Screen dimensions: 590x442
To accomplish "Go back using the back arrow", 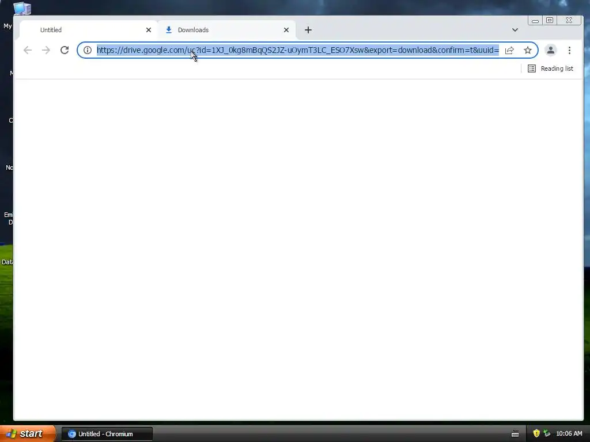I will [28, 50].
